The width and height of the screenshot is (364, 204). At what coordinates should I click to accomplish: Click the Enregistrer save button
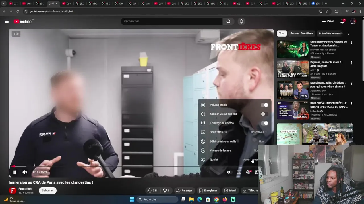tap(208, 190)
